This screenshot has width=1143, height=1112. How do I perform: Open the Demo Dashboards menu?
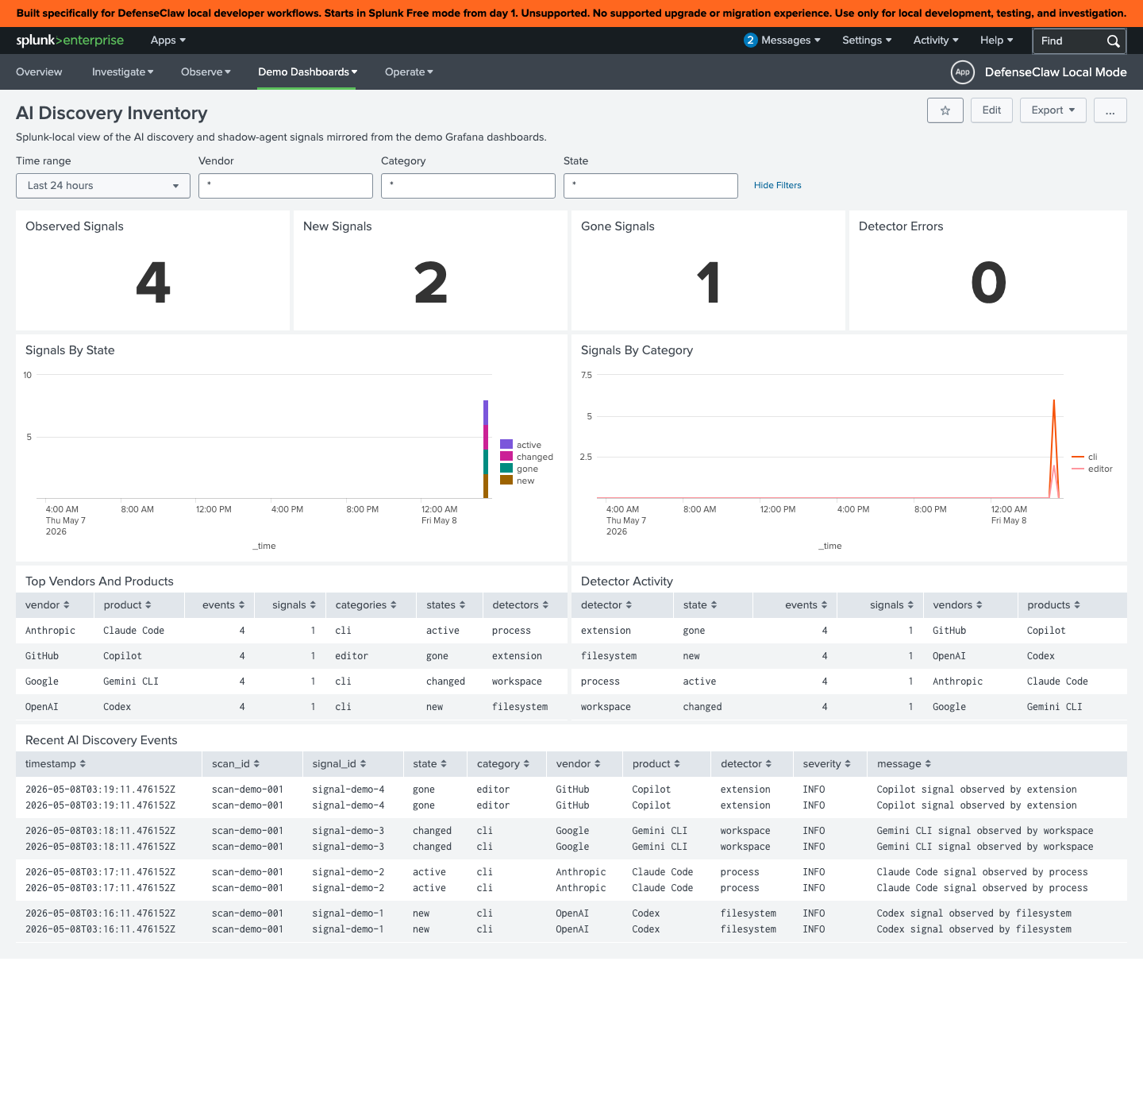point(307,72)
